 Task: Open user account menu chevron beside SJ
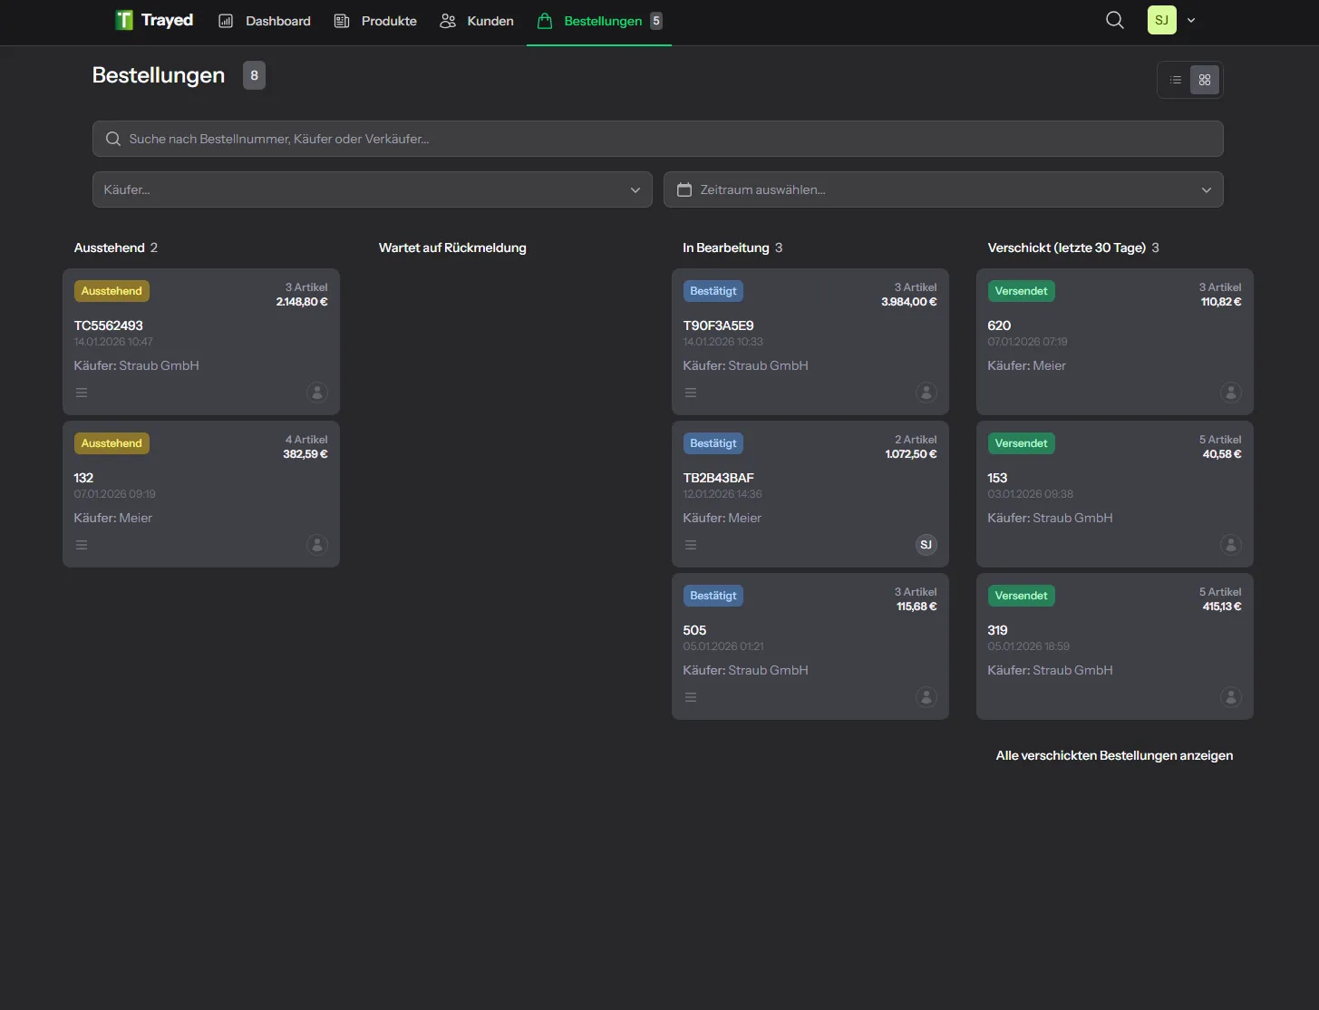[1191, 20]
